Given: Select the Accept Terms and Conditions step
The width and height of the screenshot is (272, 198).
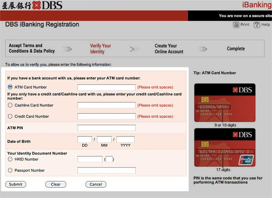Looking at the screenshot, I should pyautogui.click(x=32, y=48).
